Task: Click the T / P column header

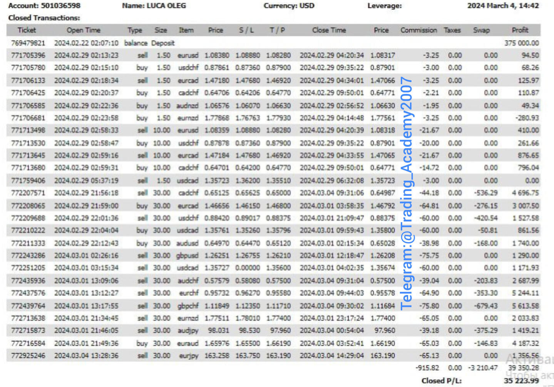Action: click(277, 30)
